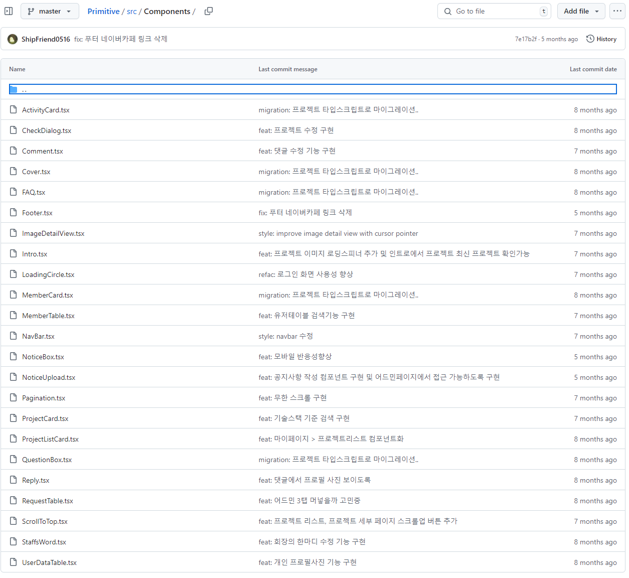Expand the Add file dropdown
The width and height of the screenshot is (629, 578).
(581, 11)
